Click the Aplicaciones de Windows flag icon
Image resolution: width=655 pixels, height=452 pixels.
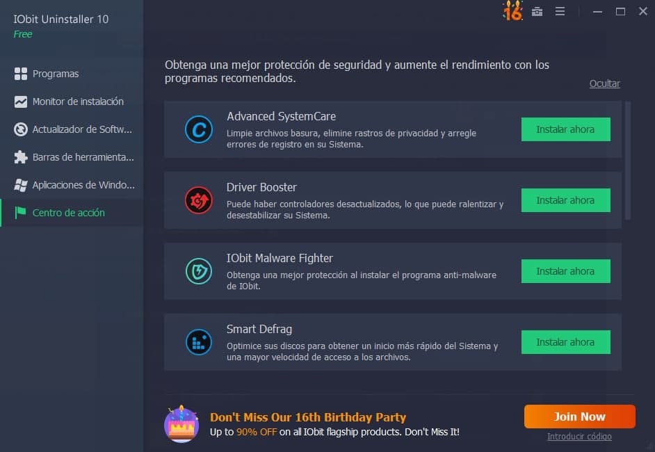(20, 185)
